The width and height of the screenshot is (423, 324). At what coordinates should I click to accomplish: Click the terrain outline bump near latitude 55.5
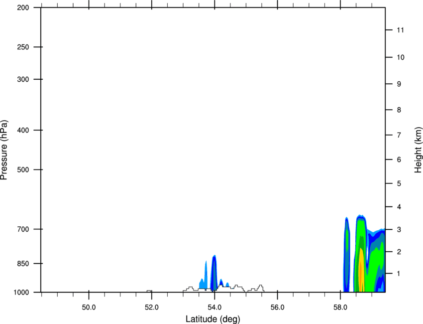point(260,288)
